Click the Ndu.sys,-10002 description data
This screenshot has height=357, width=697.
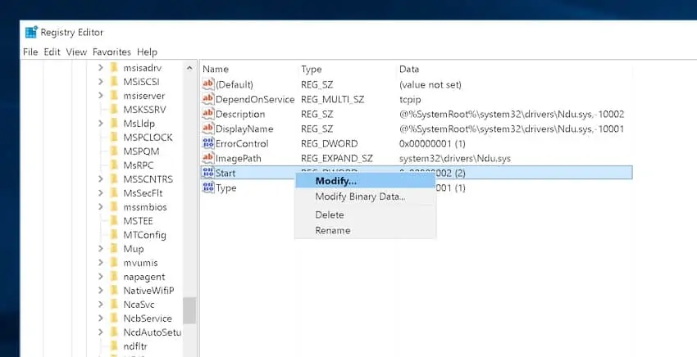[512, 114]
